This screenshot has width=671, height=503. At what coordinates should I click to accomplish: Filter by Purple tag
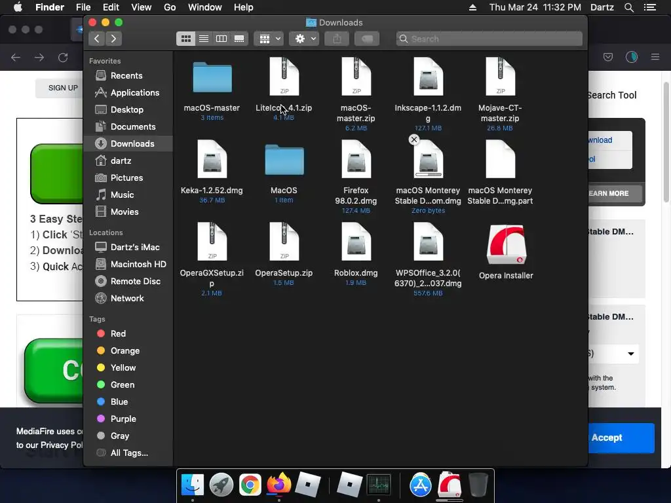coord(128,419)
